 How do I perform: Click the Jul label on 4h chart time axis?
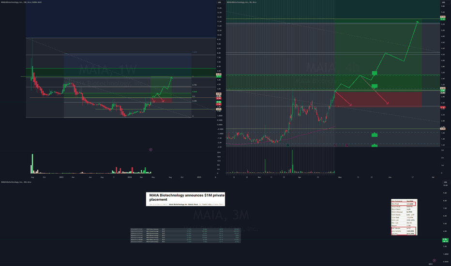click(x=433, y=177)
